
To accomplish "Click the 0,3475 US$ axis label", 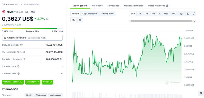I will tap(189, 85).
